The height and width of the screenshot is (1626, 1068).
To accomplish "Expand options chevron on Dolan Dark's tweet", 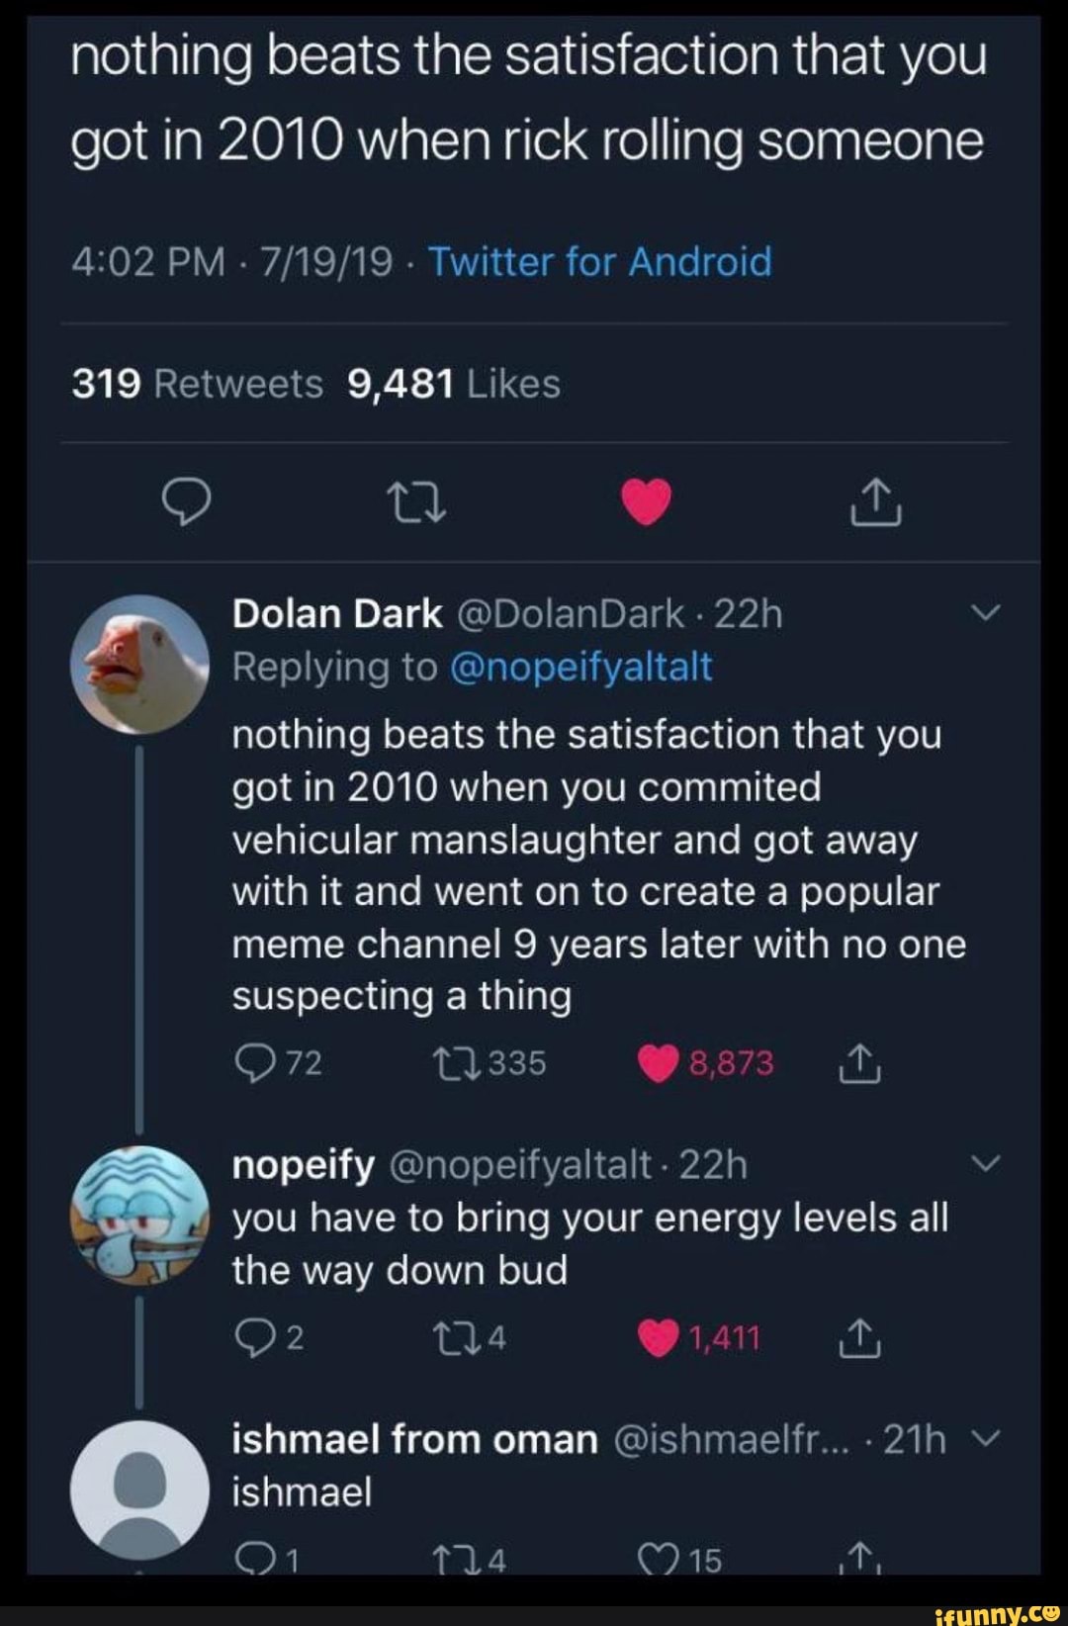I will pos(987,613).
